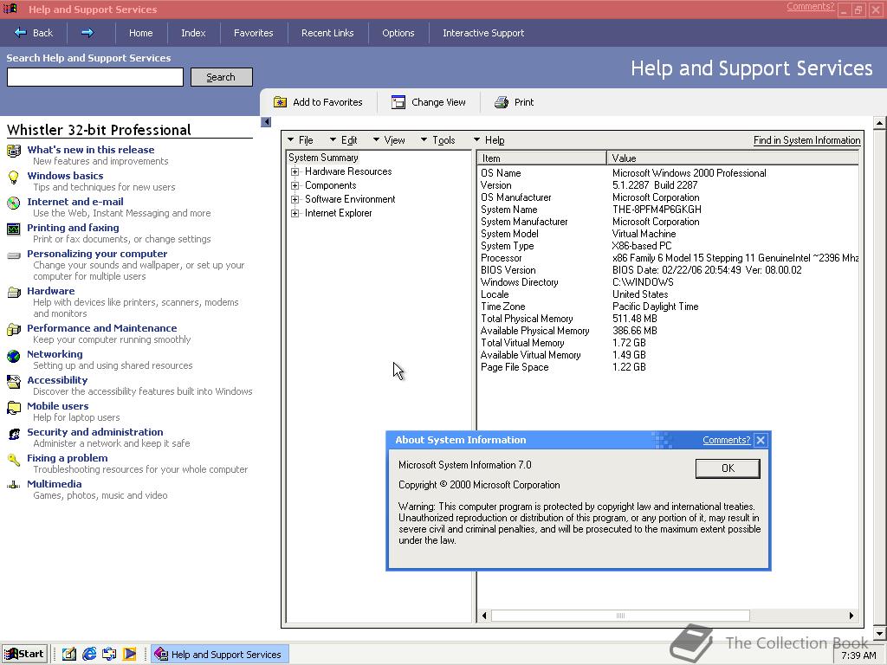Open Interactive Support
This screenshot has height=665, width=887.
(483, 33)
